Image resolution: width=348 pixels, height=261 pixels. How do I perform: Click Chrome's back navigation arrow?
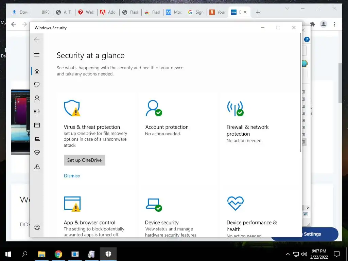(14, 24)
